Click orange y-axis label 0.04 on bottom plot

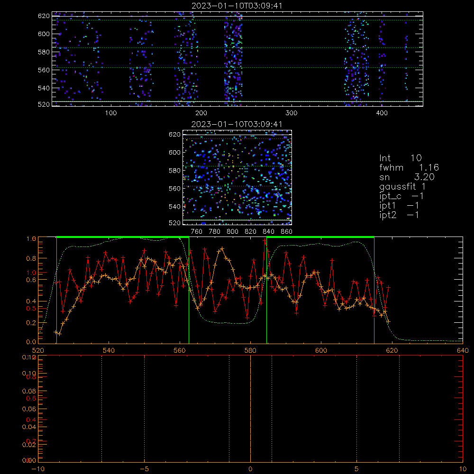coord(29,427)
